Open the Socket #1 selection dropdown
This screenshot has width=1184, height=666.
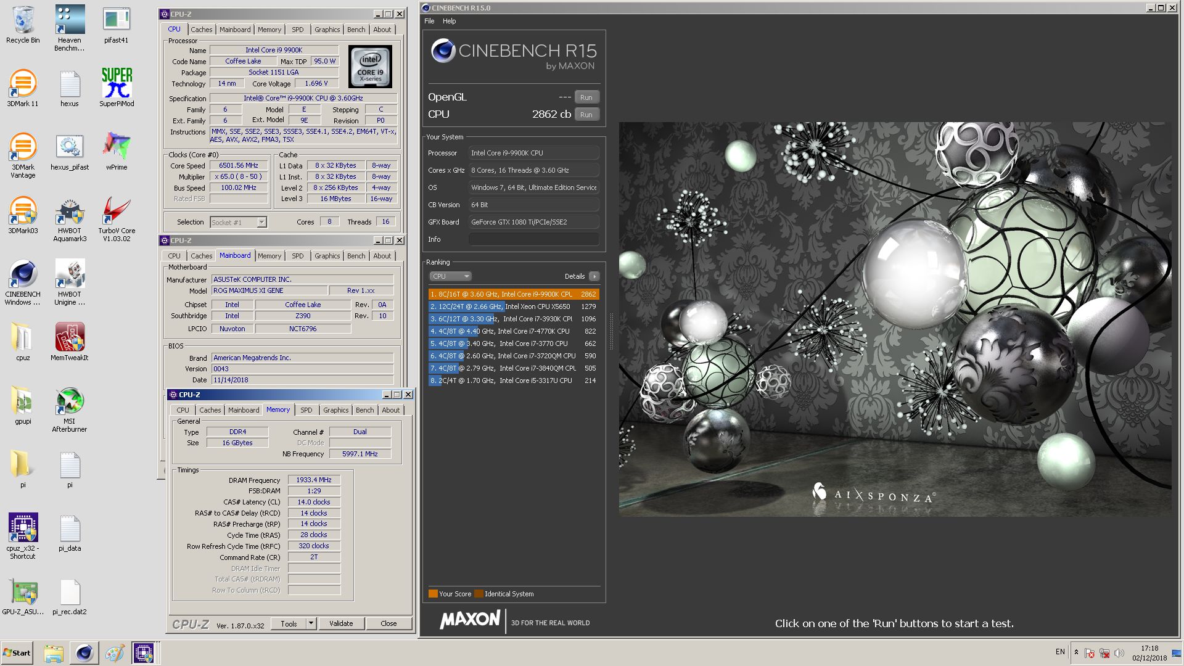[238, 222]
